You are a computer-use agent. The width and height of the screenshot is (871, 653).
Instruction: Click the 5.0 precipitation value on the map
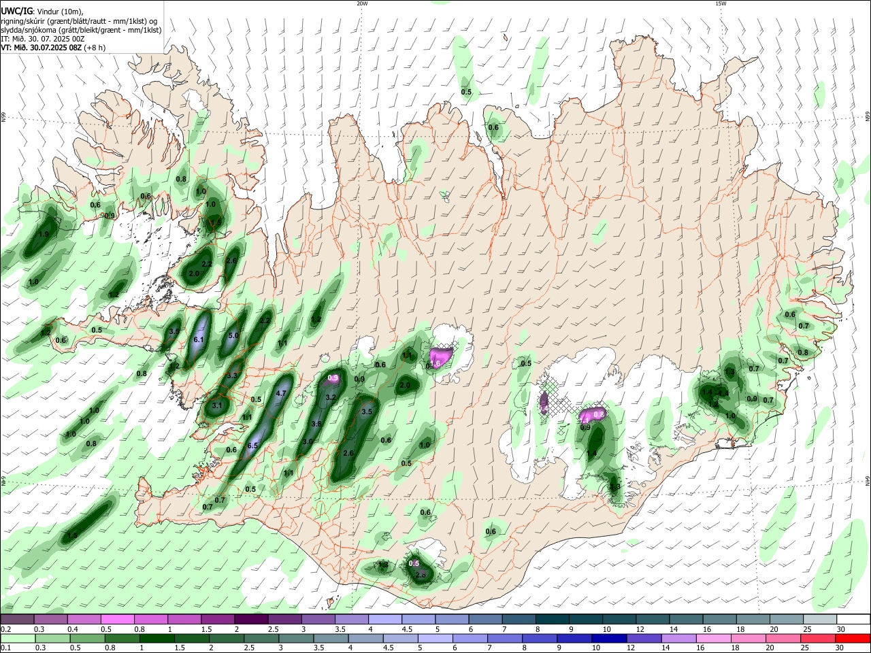233,335
